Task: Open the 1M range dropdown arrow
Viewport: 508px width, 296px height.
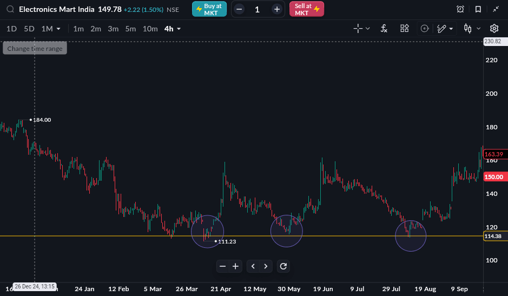Action: (x=58, y=29)
